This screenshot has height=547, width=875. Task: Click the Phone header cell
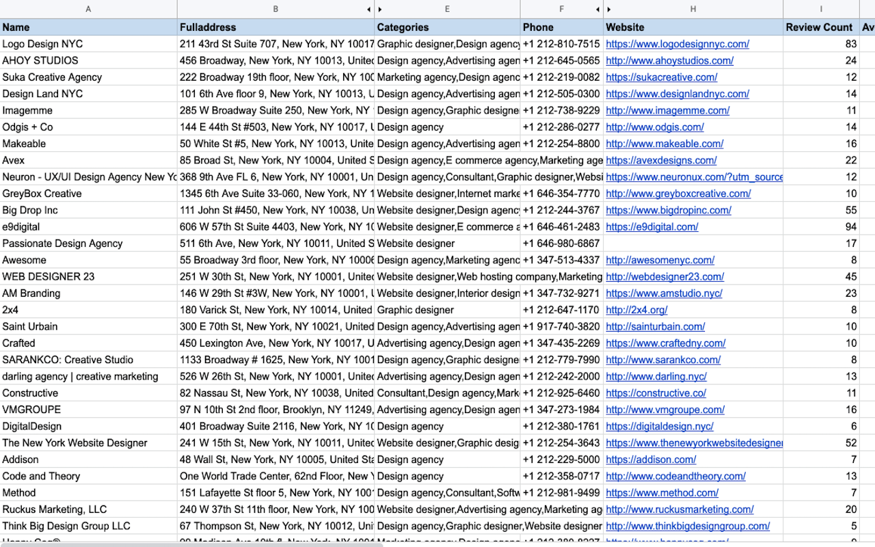(x=561, y=27)
